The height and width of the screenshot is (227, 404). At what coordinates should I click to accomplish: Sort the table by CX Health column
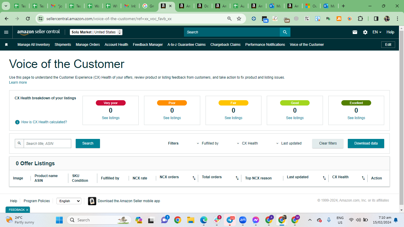tap(363, 178)
